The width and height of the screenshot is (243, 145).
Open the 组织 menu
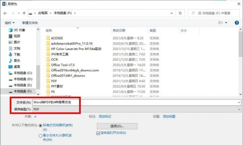tap(10, 23)
